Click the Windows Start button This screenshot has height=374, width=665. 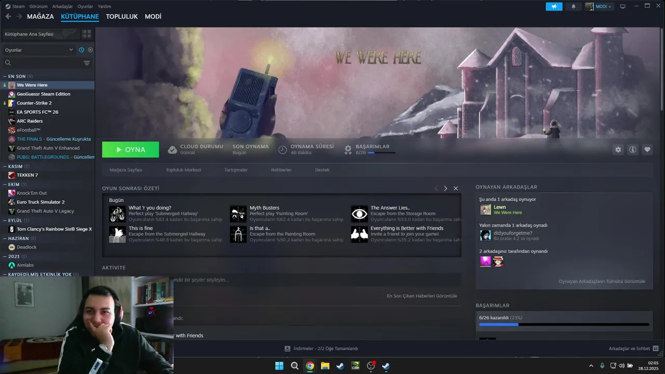point(279,366)
